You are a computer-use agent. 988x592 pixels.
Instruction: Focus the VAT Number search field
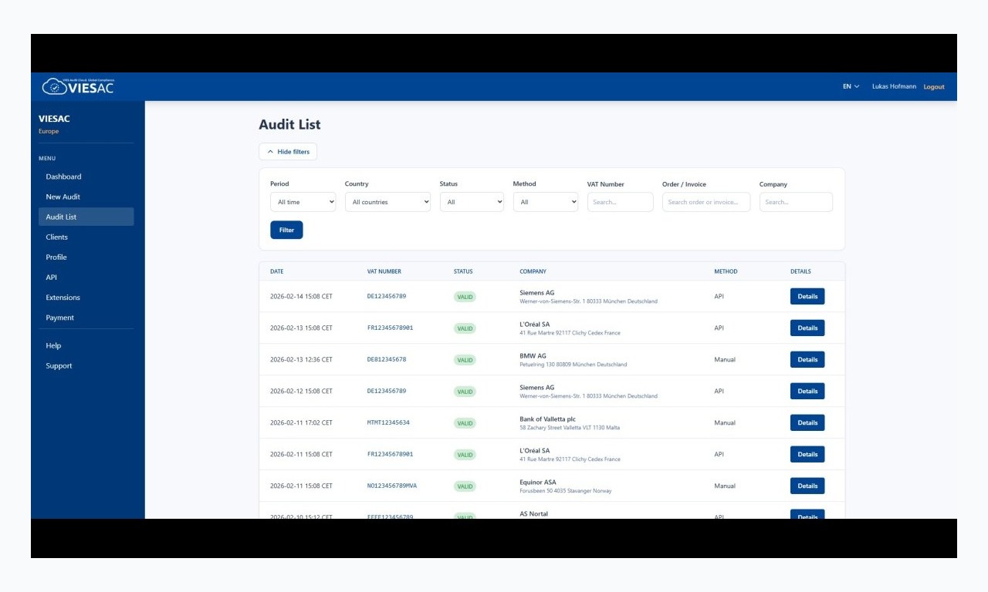[621, 202]
